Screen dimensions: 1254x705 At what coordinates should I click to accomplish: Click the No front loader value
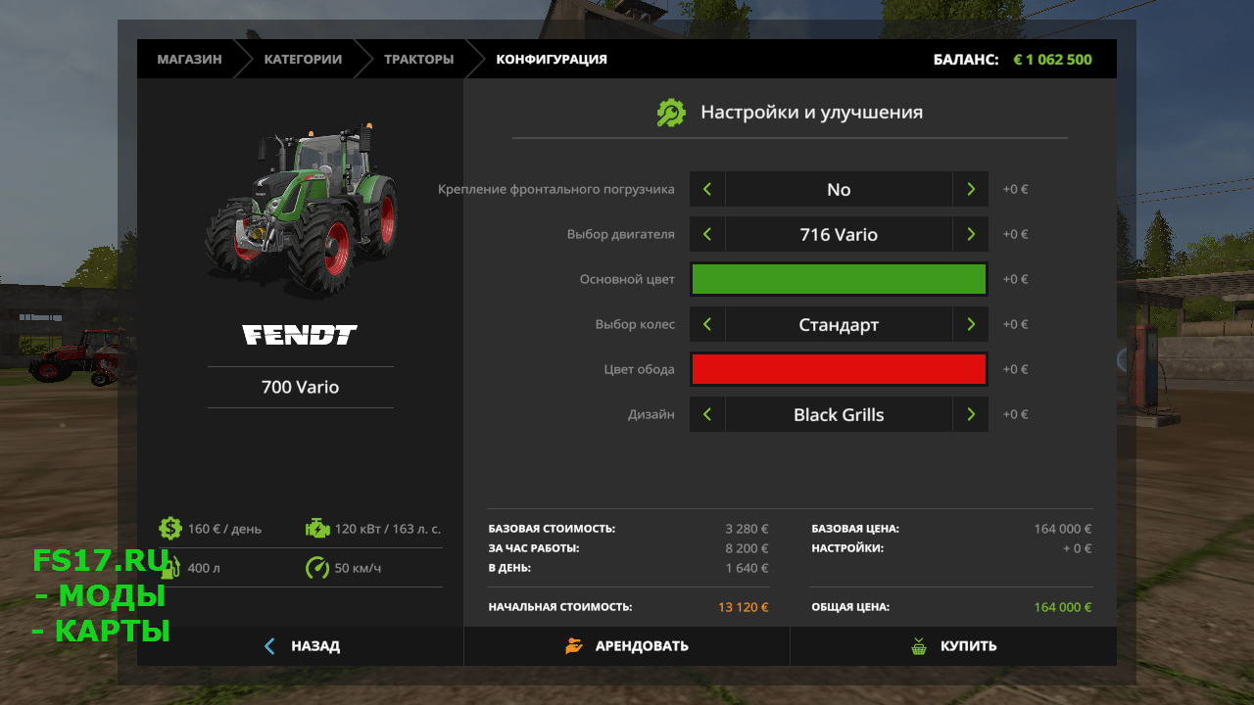pyautogui.click(x=839, y=189)
